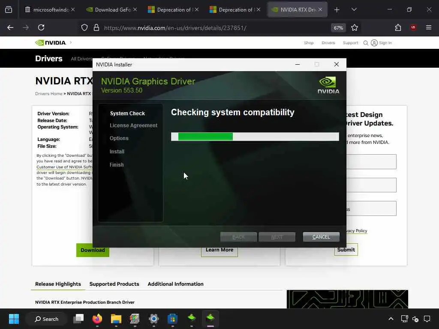
Task: Click the browser forward arrow
Action: click(26, 27)
